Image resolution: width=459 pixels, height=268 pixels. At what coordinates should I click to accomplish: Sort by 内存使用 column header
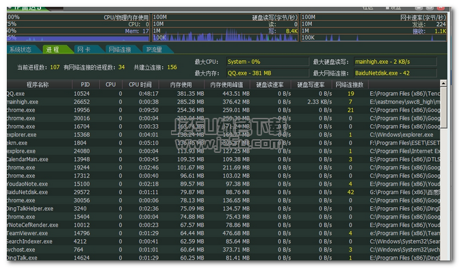pos(181,85)
